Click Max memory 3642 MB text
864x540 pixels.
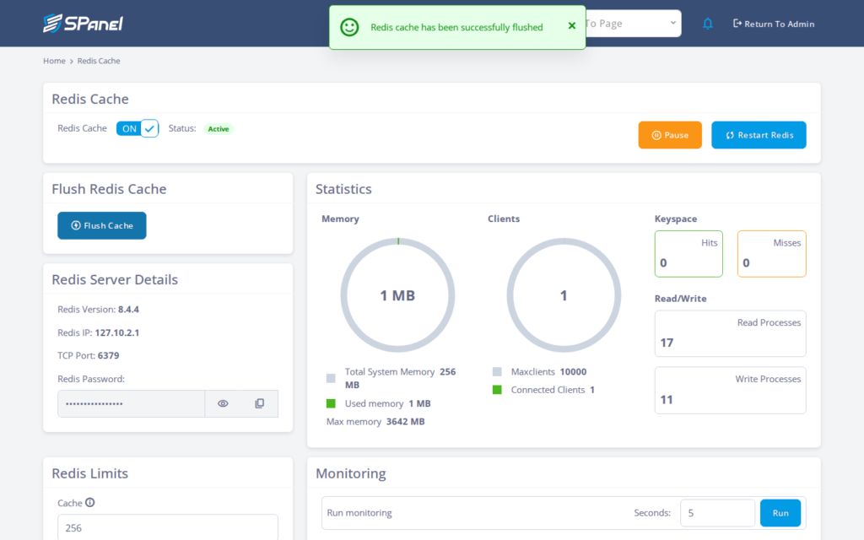pos(375,422)
